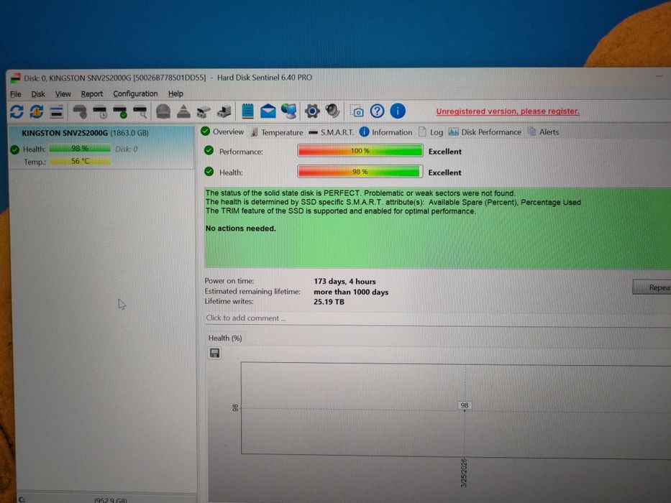
Task: Click the '25.19 TB' lifetime writes value
Action: (x=329, y=302)
